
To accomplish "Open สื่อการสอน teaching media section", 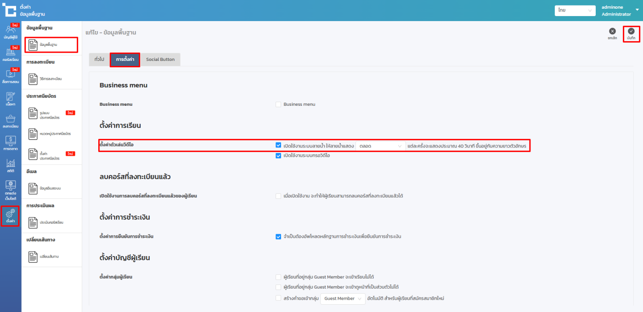I will pos(10,76).
